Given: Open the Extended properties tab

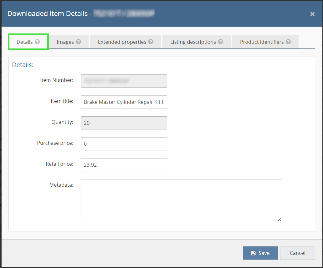Looking at the screenshot, I should coord(122,42).
